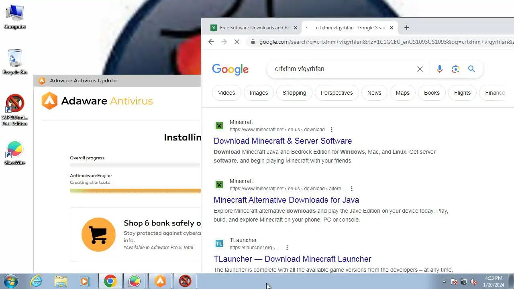This screenshot has width=514, height=289.
Task: Switch to SUPERAntiSpyware taskbar button
Action: pos(185,281)
